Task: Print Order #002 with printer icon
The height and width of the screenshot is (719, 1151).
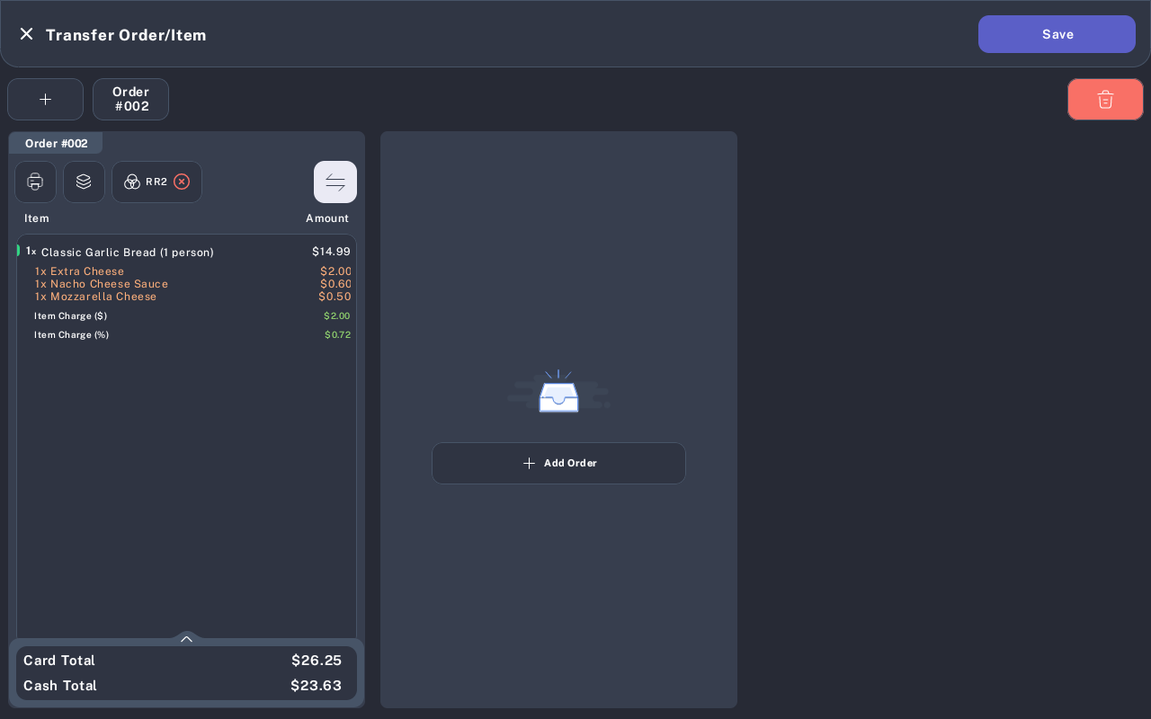Action: [x=35, y=182]
